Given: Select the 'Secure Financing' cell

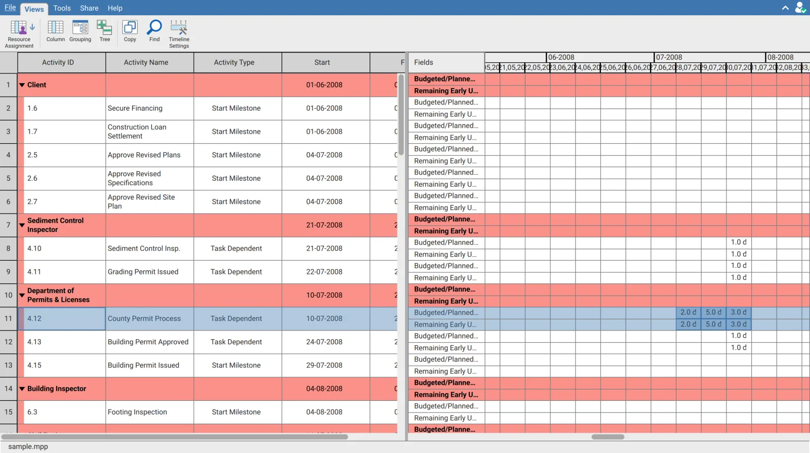Looking at the screenshot, I should (x=149, y=108).
